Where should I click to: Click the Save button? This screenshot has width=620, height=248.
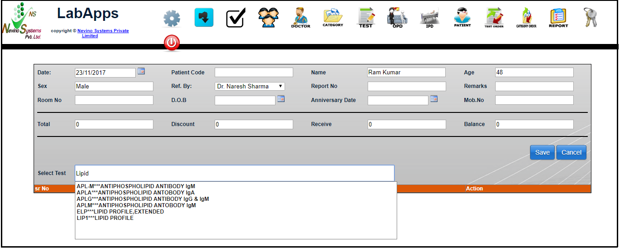(542, 152)
